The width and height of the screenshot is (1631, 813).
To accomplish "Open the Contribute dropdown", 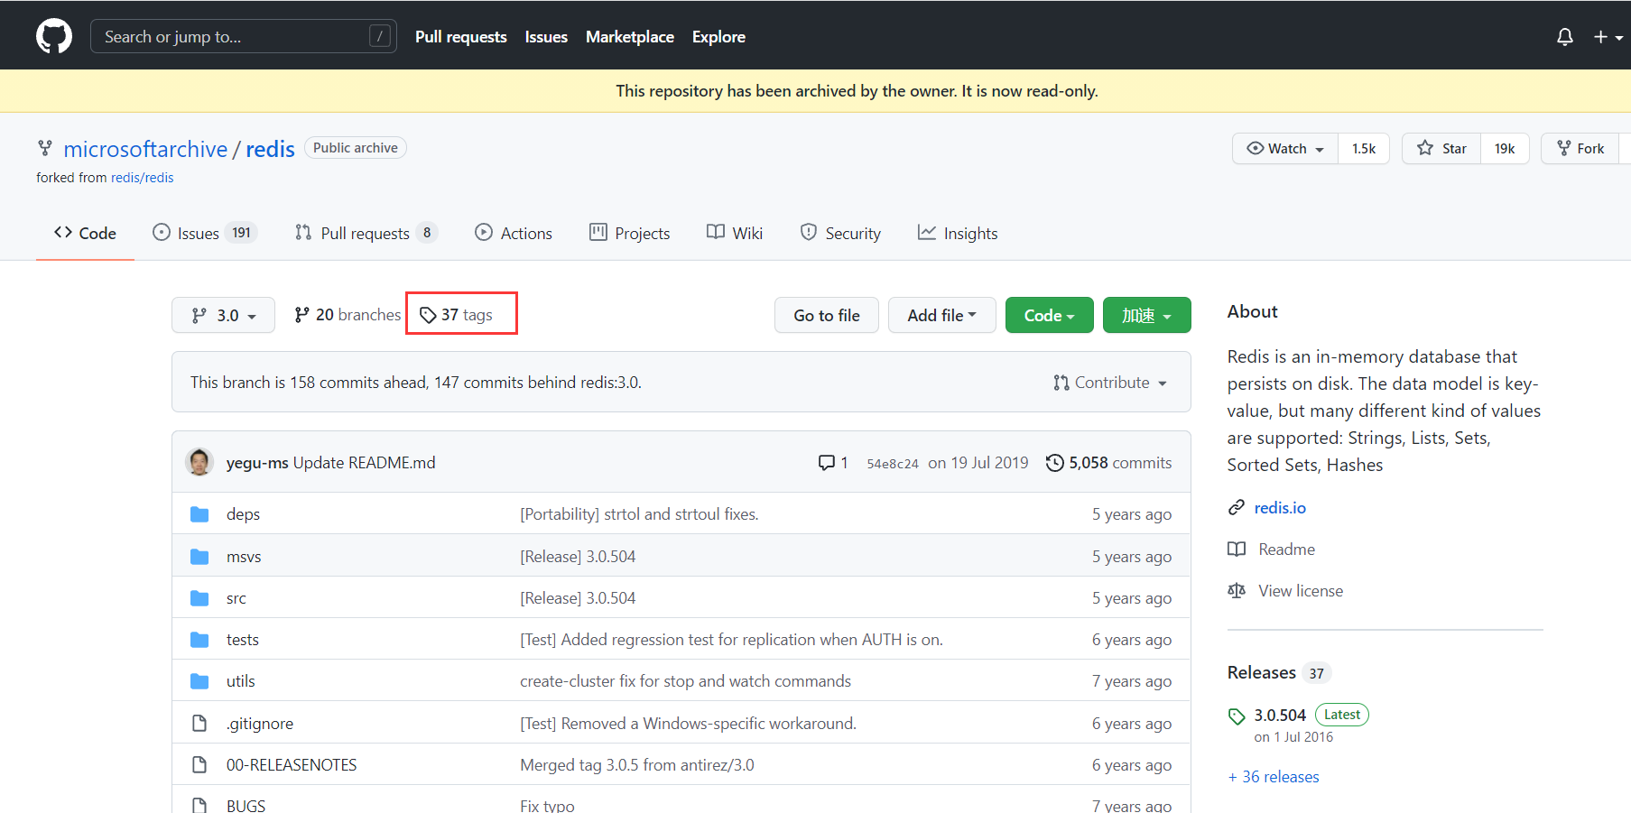I will click(1110, 383).
